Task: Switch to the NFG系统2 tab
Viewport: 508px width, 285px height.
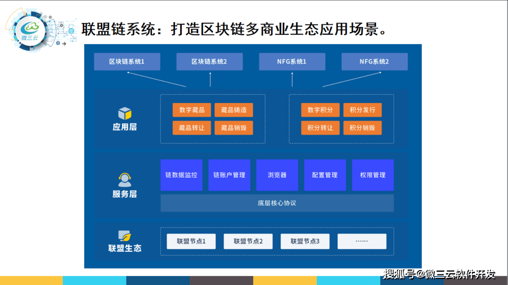Action: click(374, 62)
